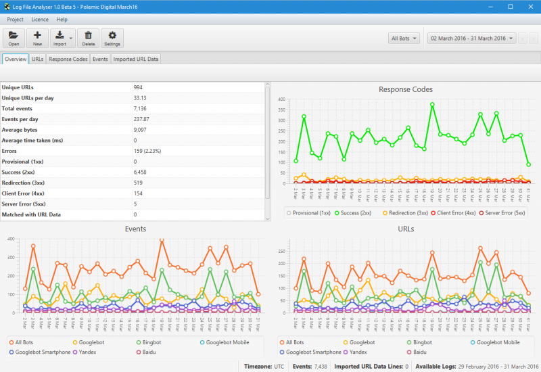This screenshot has height=372, width=541.
Task: Open Settings gear icon
Action: tap(112, 38)
